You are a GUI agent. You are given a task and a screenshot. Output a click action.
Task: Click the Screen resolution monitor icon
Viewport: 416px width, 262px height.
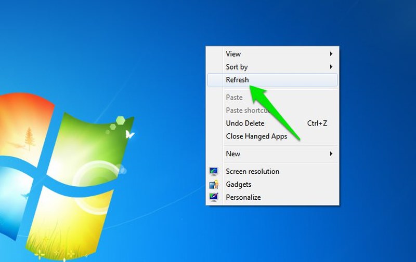tap(214, 172)
